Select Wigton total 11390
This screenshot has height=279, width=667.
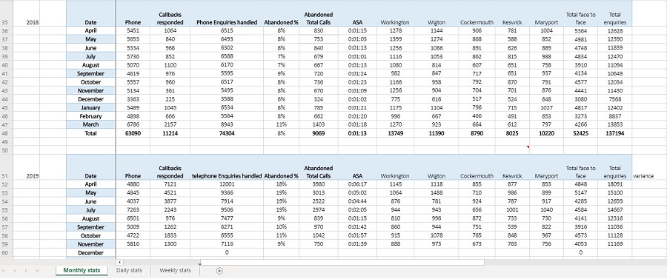[436, 133]
